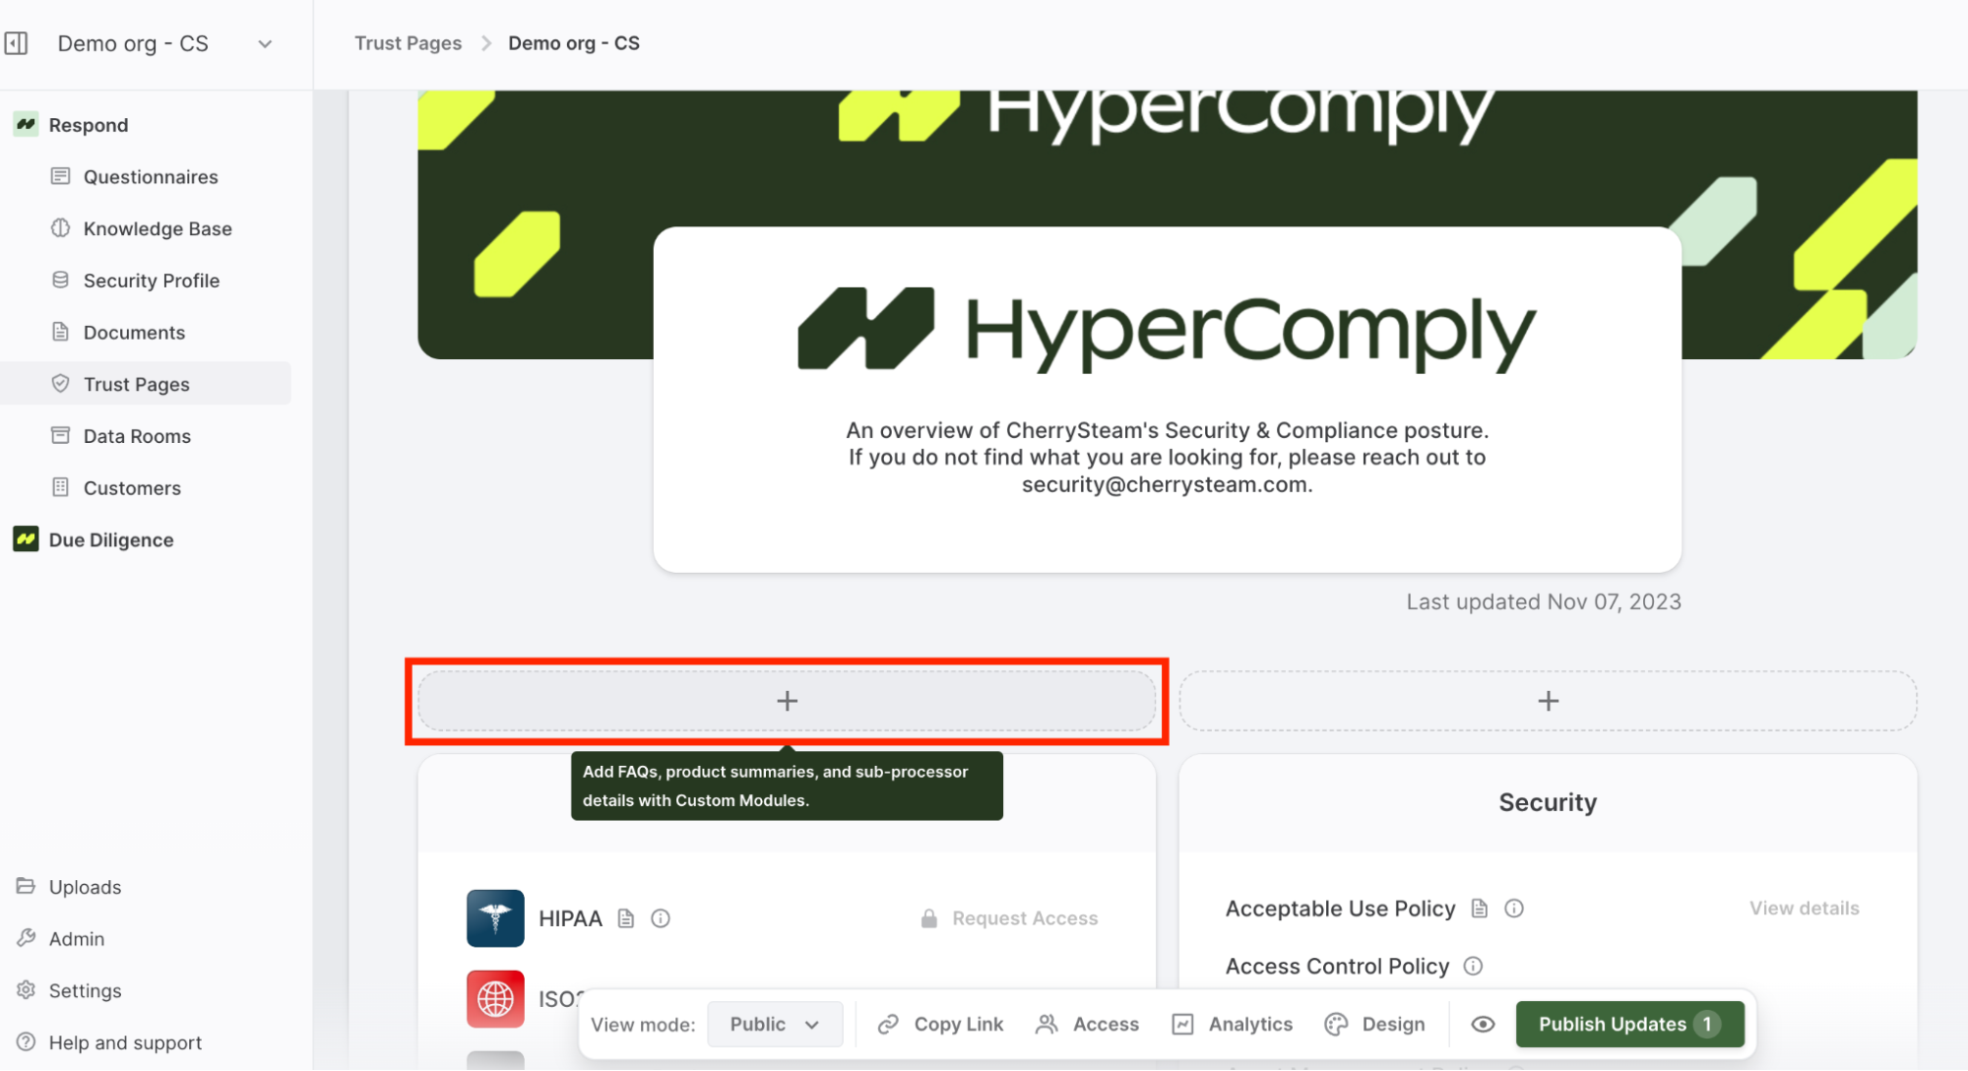Click the Access Control Policy entry
This screenshot has width=1968, height=1071.
click(1337, 967)
